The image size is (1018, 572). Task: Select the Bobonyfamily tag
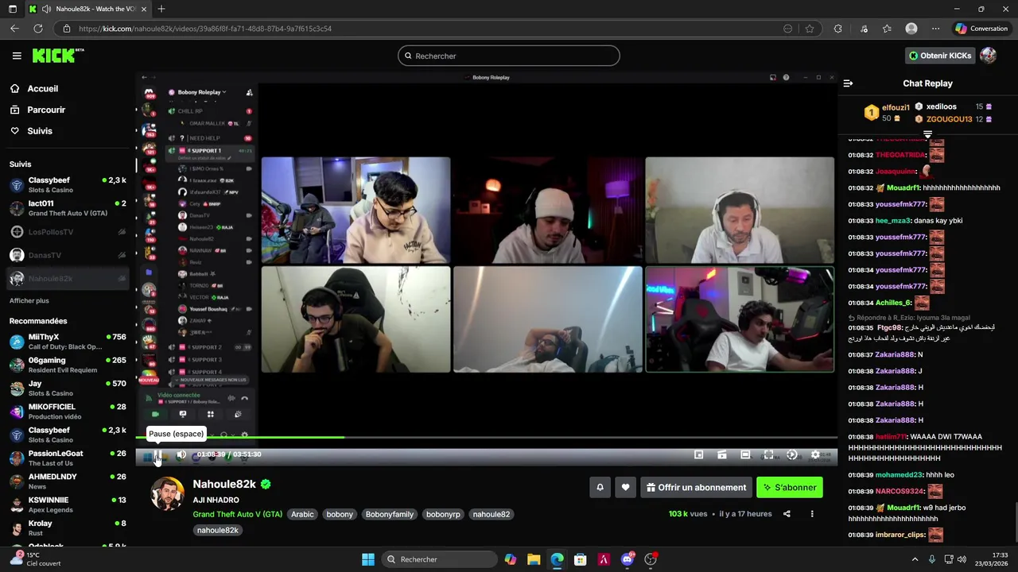pos(390,514)
